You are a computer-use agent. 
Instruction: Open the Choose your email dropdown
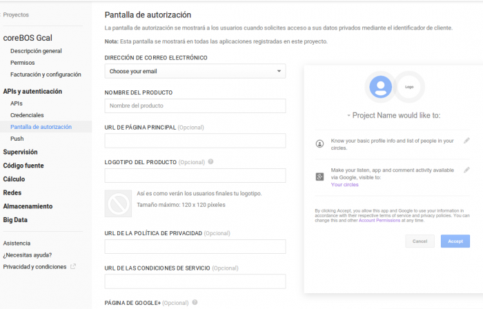(195, 71)
